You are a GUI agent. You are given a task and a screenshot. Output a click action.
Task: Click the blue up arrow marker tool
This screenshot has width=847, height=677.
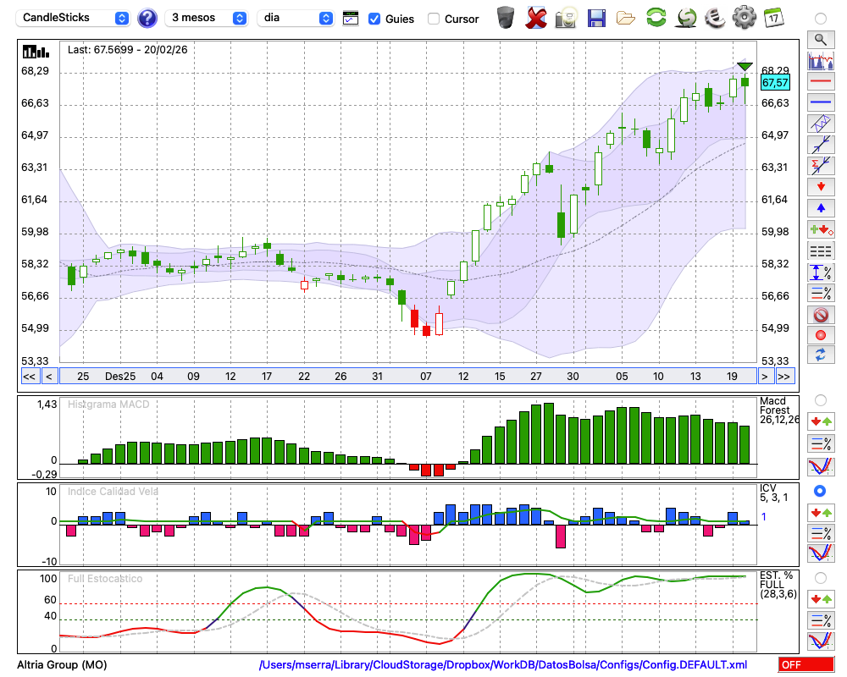pyautogui.click(x=820, y=207)
